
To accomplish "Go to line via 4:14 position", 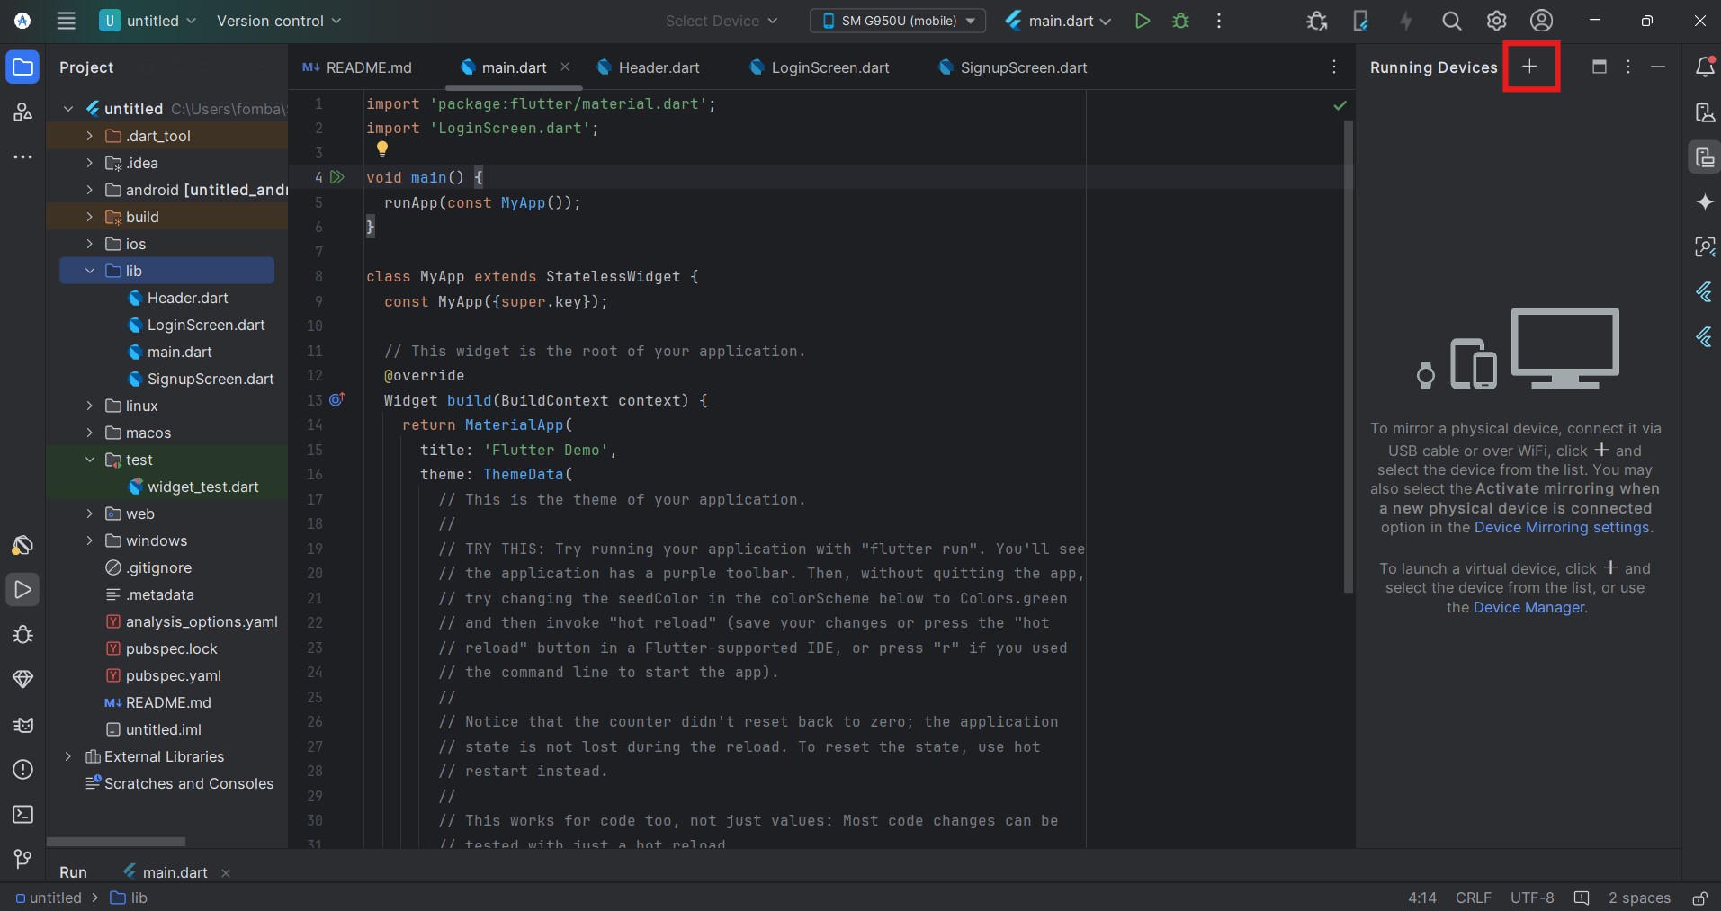I will point(1422,898).
